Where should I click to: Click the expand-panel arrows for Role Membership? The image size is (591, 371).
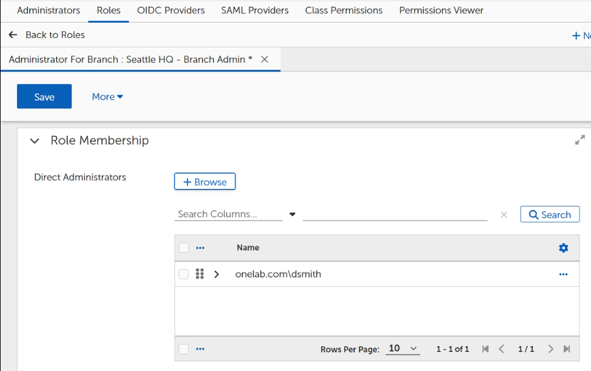coord(579,140)
